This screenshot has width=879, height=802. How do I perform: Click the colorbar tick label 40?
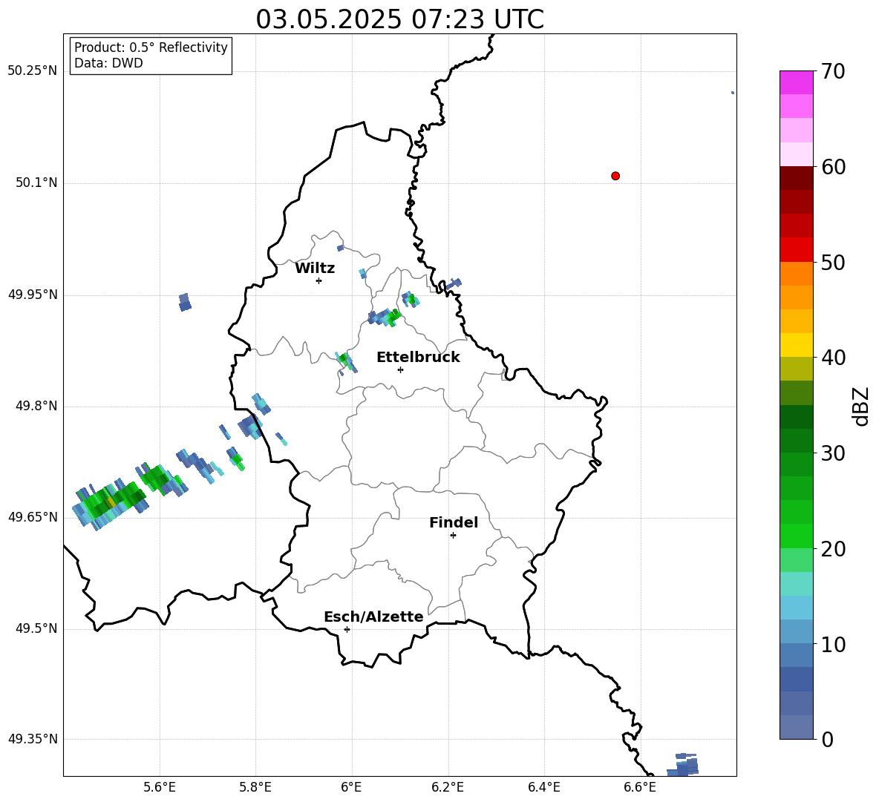pos(833,358)
